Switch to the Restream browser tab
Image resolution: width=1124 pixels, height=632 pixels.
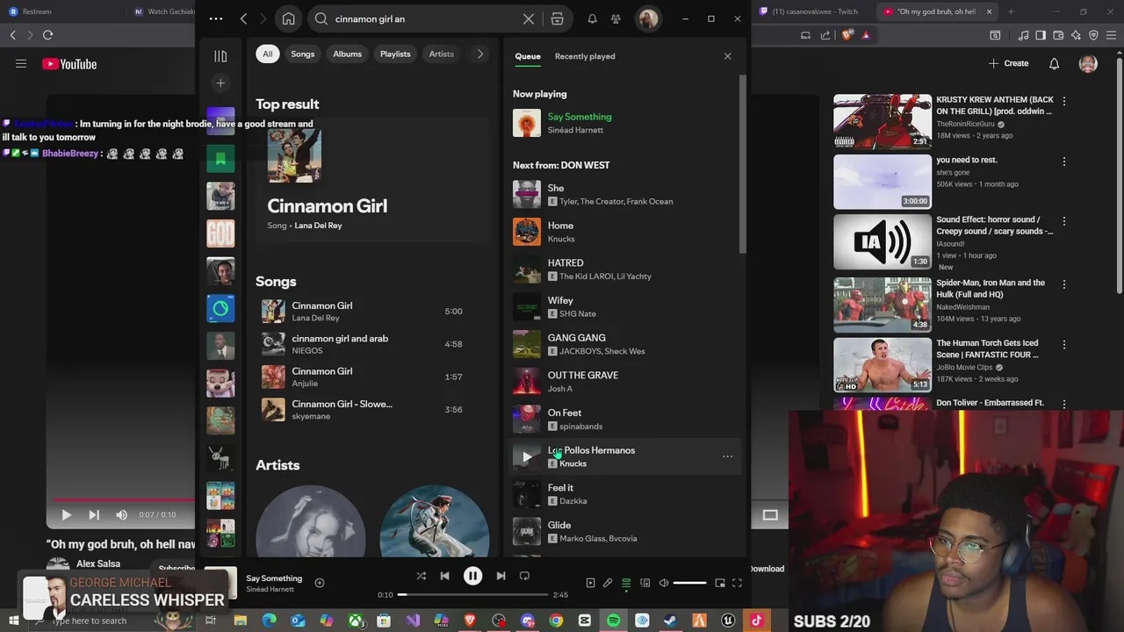point(37,11)
